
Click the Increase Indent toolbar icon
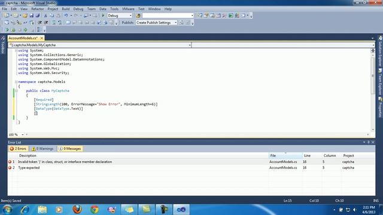coord(46,23)
